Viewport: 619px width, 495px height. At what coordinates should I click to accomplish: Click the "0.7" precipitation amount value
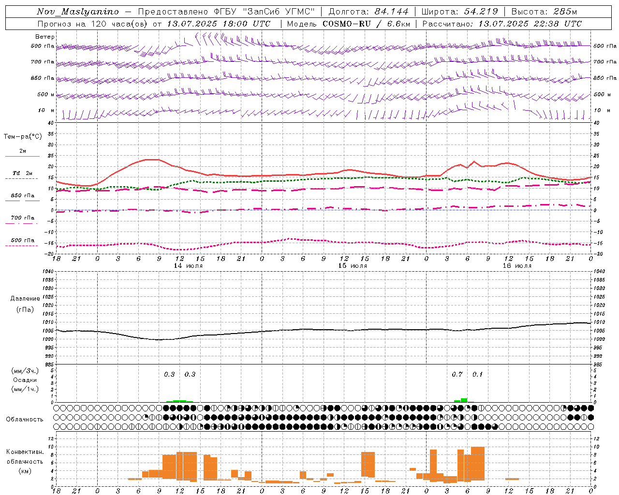(x=457, y=375)
